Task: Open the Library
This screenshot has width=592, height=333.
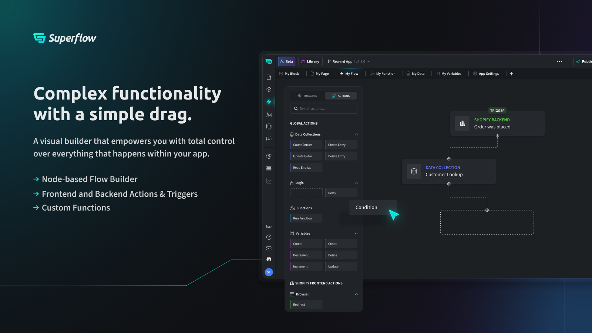Action: coord(310,61)
